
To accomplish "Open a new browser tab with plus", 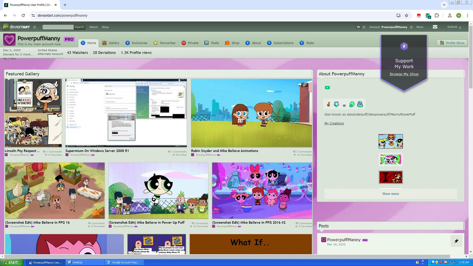I will (65, 5).
